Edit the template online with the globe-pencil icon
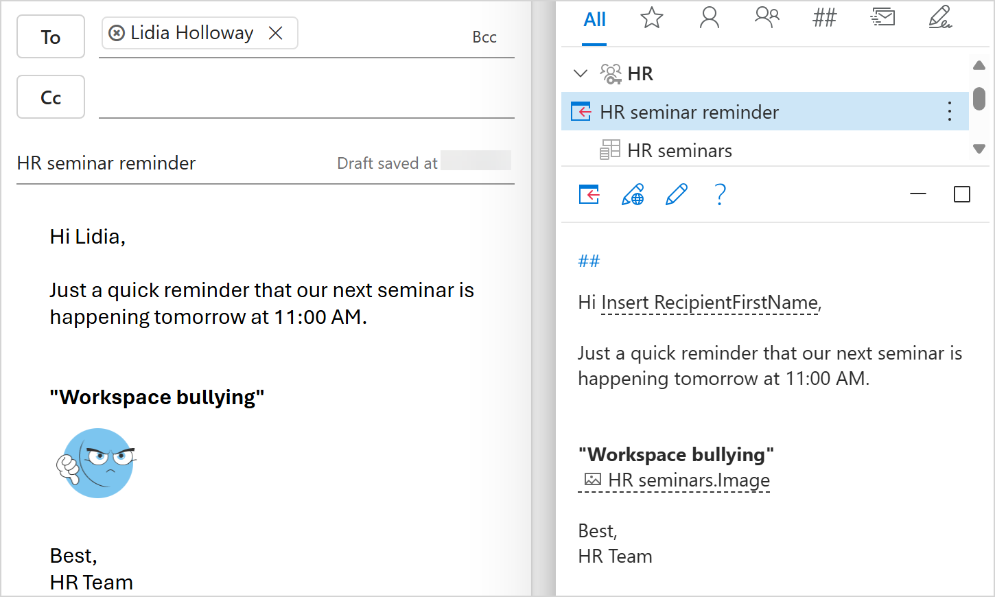Viewport: 995px width, 597px height. (x=633, y=195)
